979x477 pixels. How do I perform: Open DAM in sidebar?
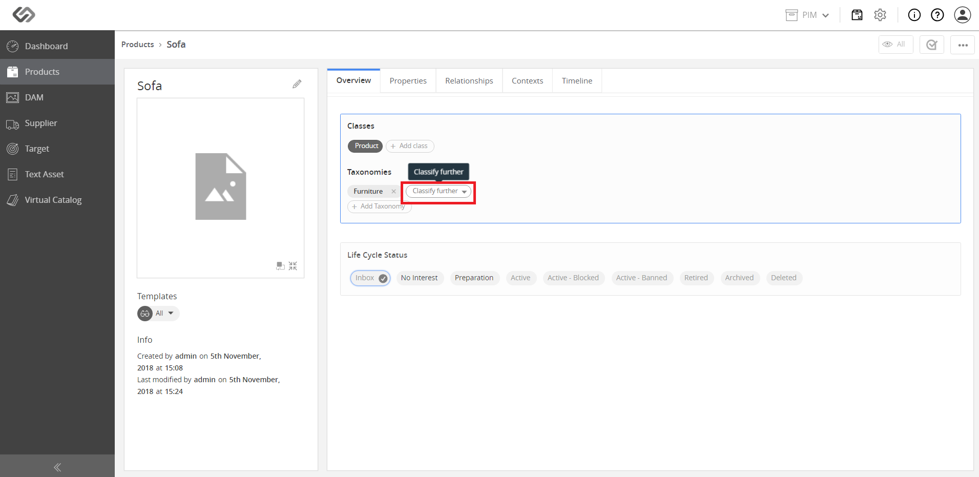(x=57, y=97)
